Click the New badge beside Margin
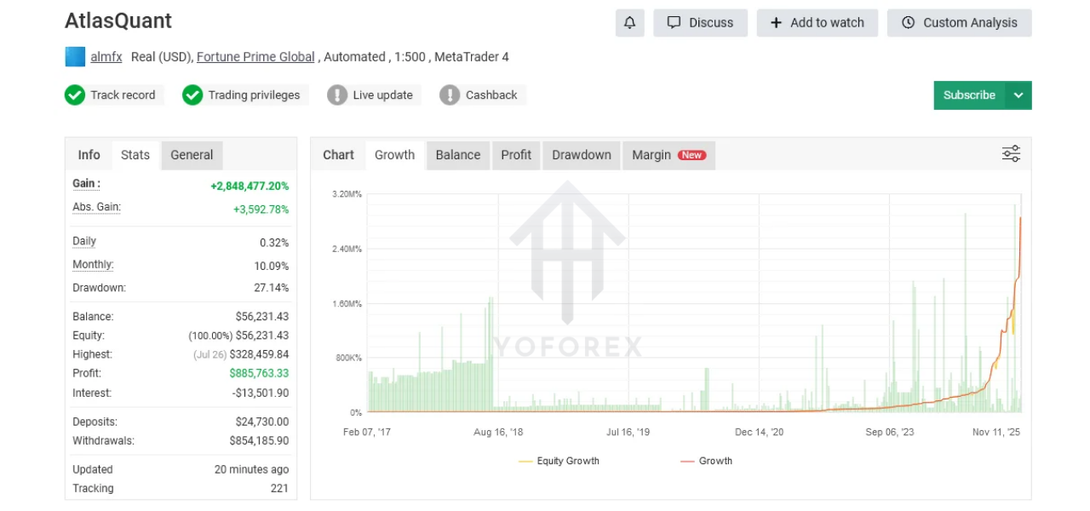The image size is (1090, 511). (x=691, y=155)
